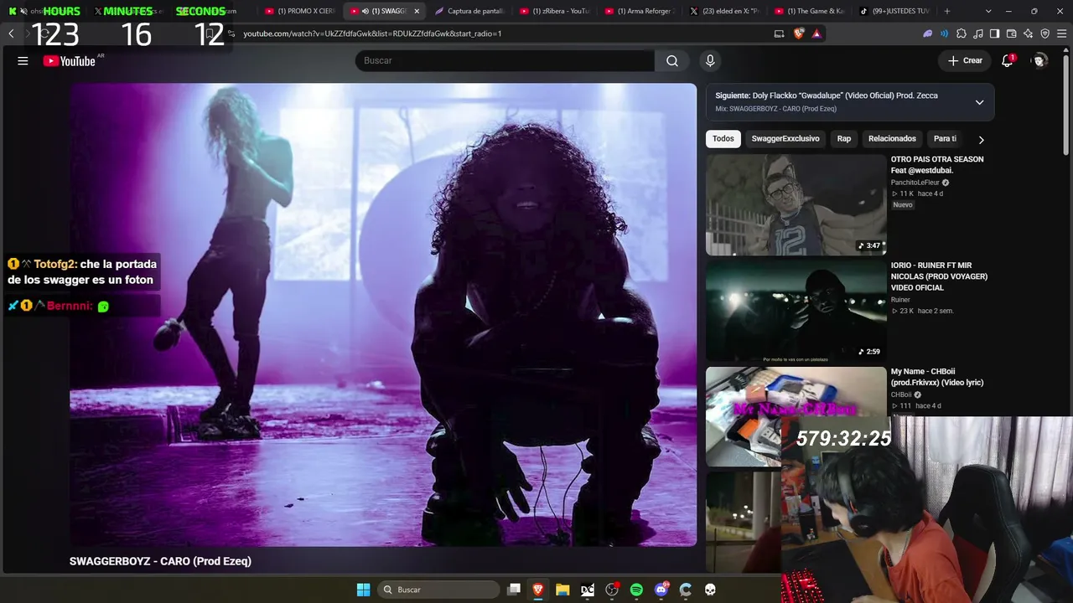The width and height of the screenshot is (1073, 603).
Task: Click the OTRO PAIS OTRA SEASON thumbnail
Action: pyautogui.click(x=796, y=204)
